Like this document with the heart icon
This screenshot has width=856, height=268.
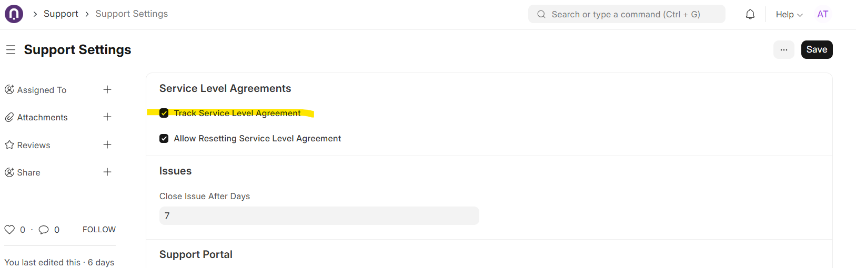point(9,230)
